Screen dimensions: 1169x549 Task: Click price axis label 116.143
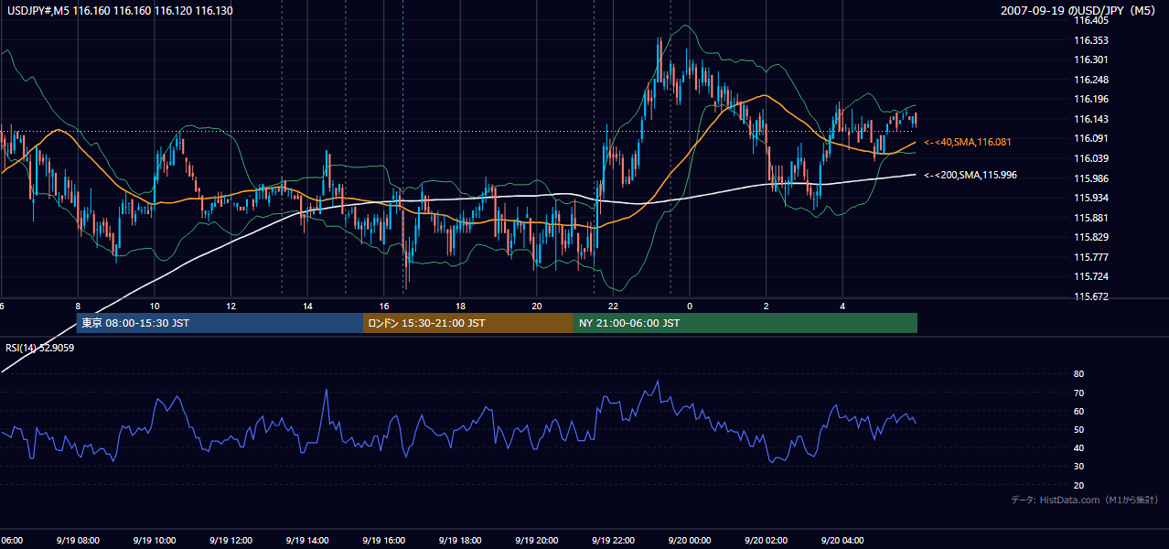pos(1091,119)
